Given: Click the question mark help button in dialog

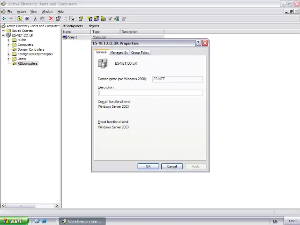Looking at the screenshot, I should pos(198,43).
